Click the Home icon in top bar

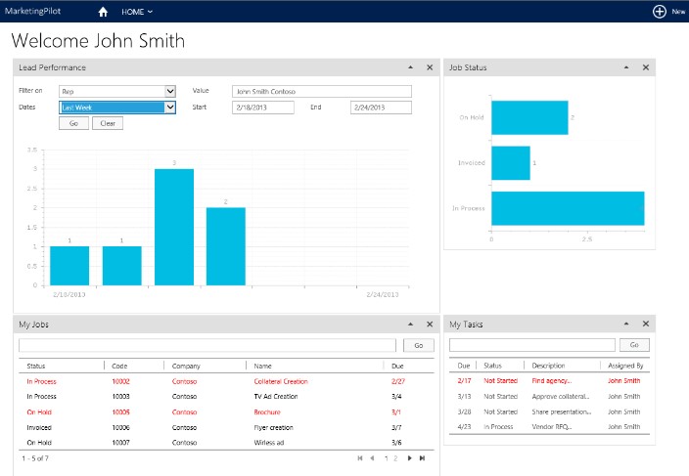tap(104, 12)
